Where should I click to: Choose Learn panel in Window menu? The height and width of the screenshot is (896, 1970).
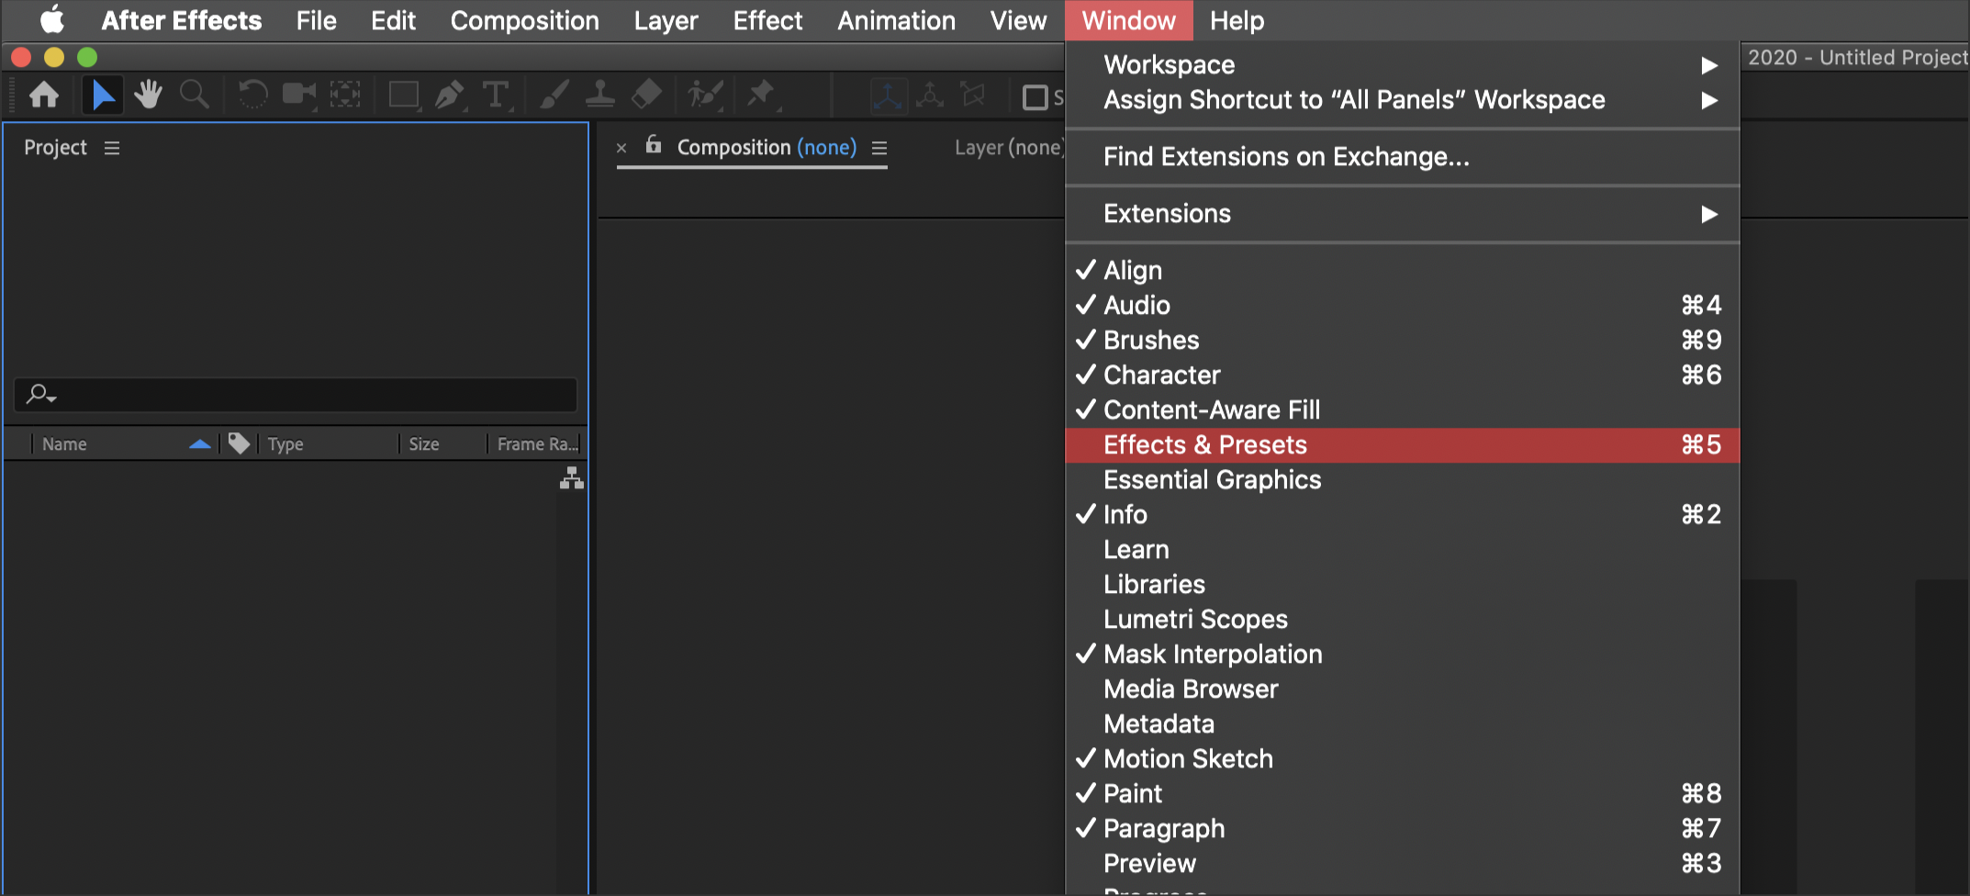[x=1402, y=549]
